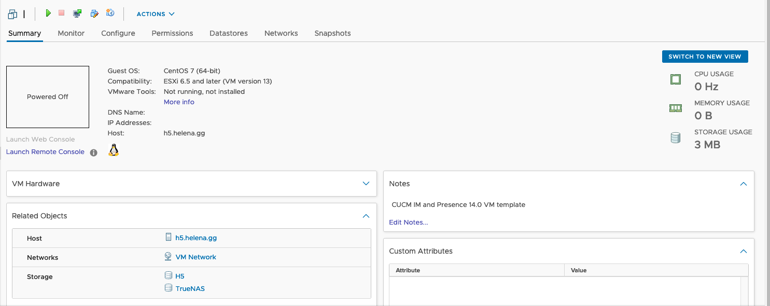This screenshot has width=770, height=306.
Task: Go to the Datastores tab
Action: (x=229, y=33)
